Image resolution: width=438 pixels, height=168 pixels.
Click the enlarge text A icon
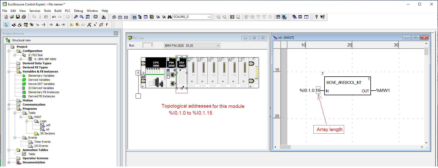coord(89,25)
